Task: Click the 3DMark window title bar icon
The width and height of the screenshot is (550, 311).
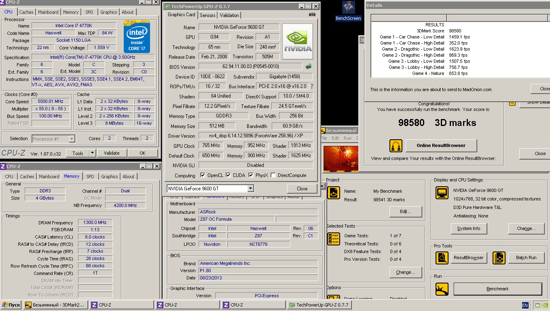Action: click(323, 130)
